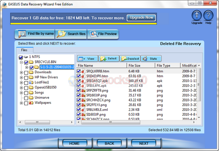Click the file list horizontal scrollbar thumb
This screenshot has height=151, width=219.
pyautogui.click(x=110, y=122)
